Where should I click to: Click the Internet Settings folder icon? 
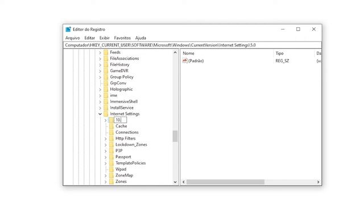106,114
